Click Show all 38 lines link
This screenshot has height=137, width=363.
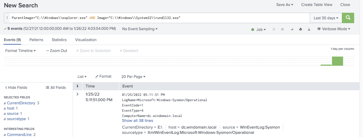[x=137, y=120]
